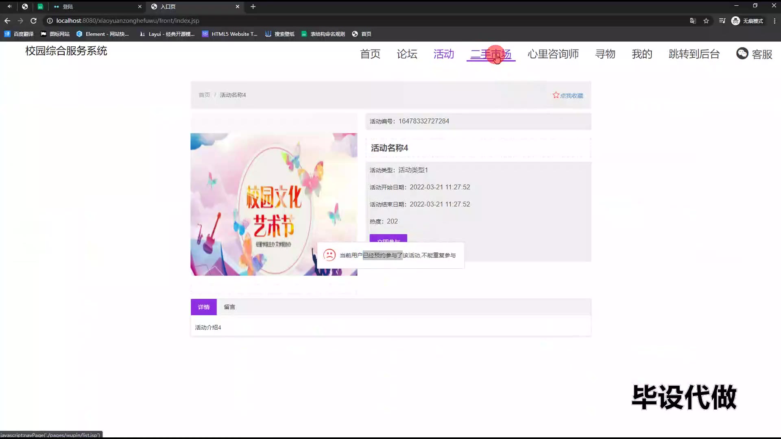Go back with the browser back arrow
Screen dimensions: 781x439
pyautogui.click(x=7, y=21)
